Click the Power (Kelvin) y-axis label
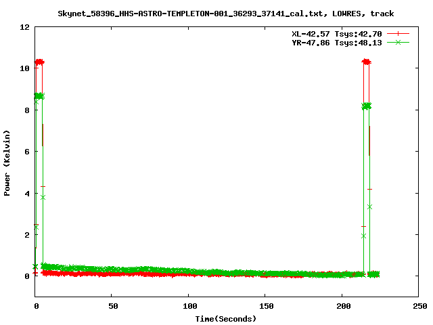433x325 pixels. pyautogui.click(x=7, y=163)
